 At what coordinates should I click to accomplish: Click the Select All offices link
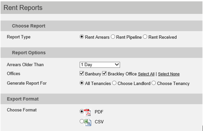click(146, 74)
